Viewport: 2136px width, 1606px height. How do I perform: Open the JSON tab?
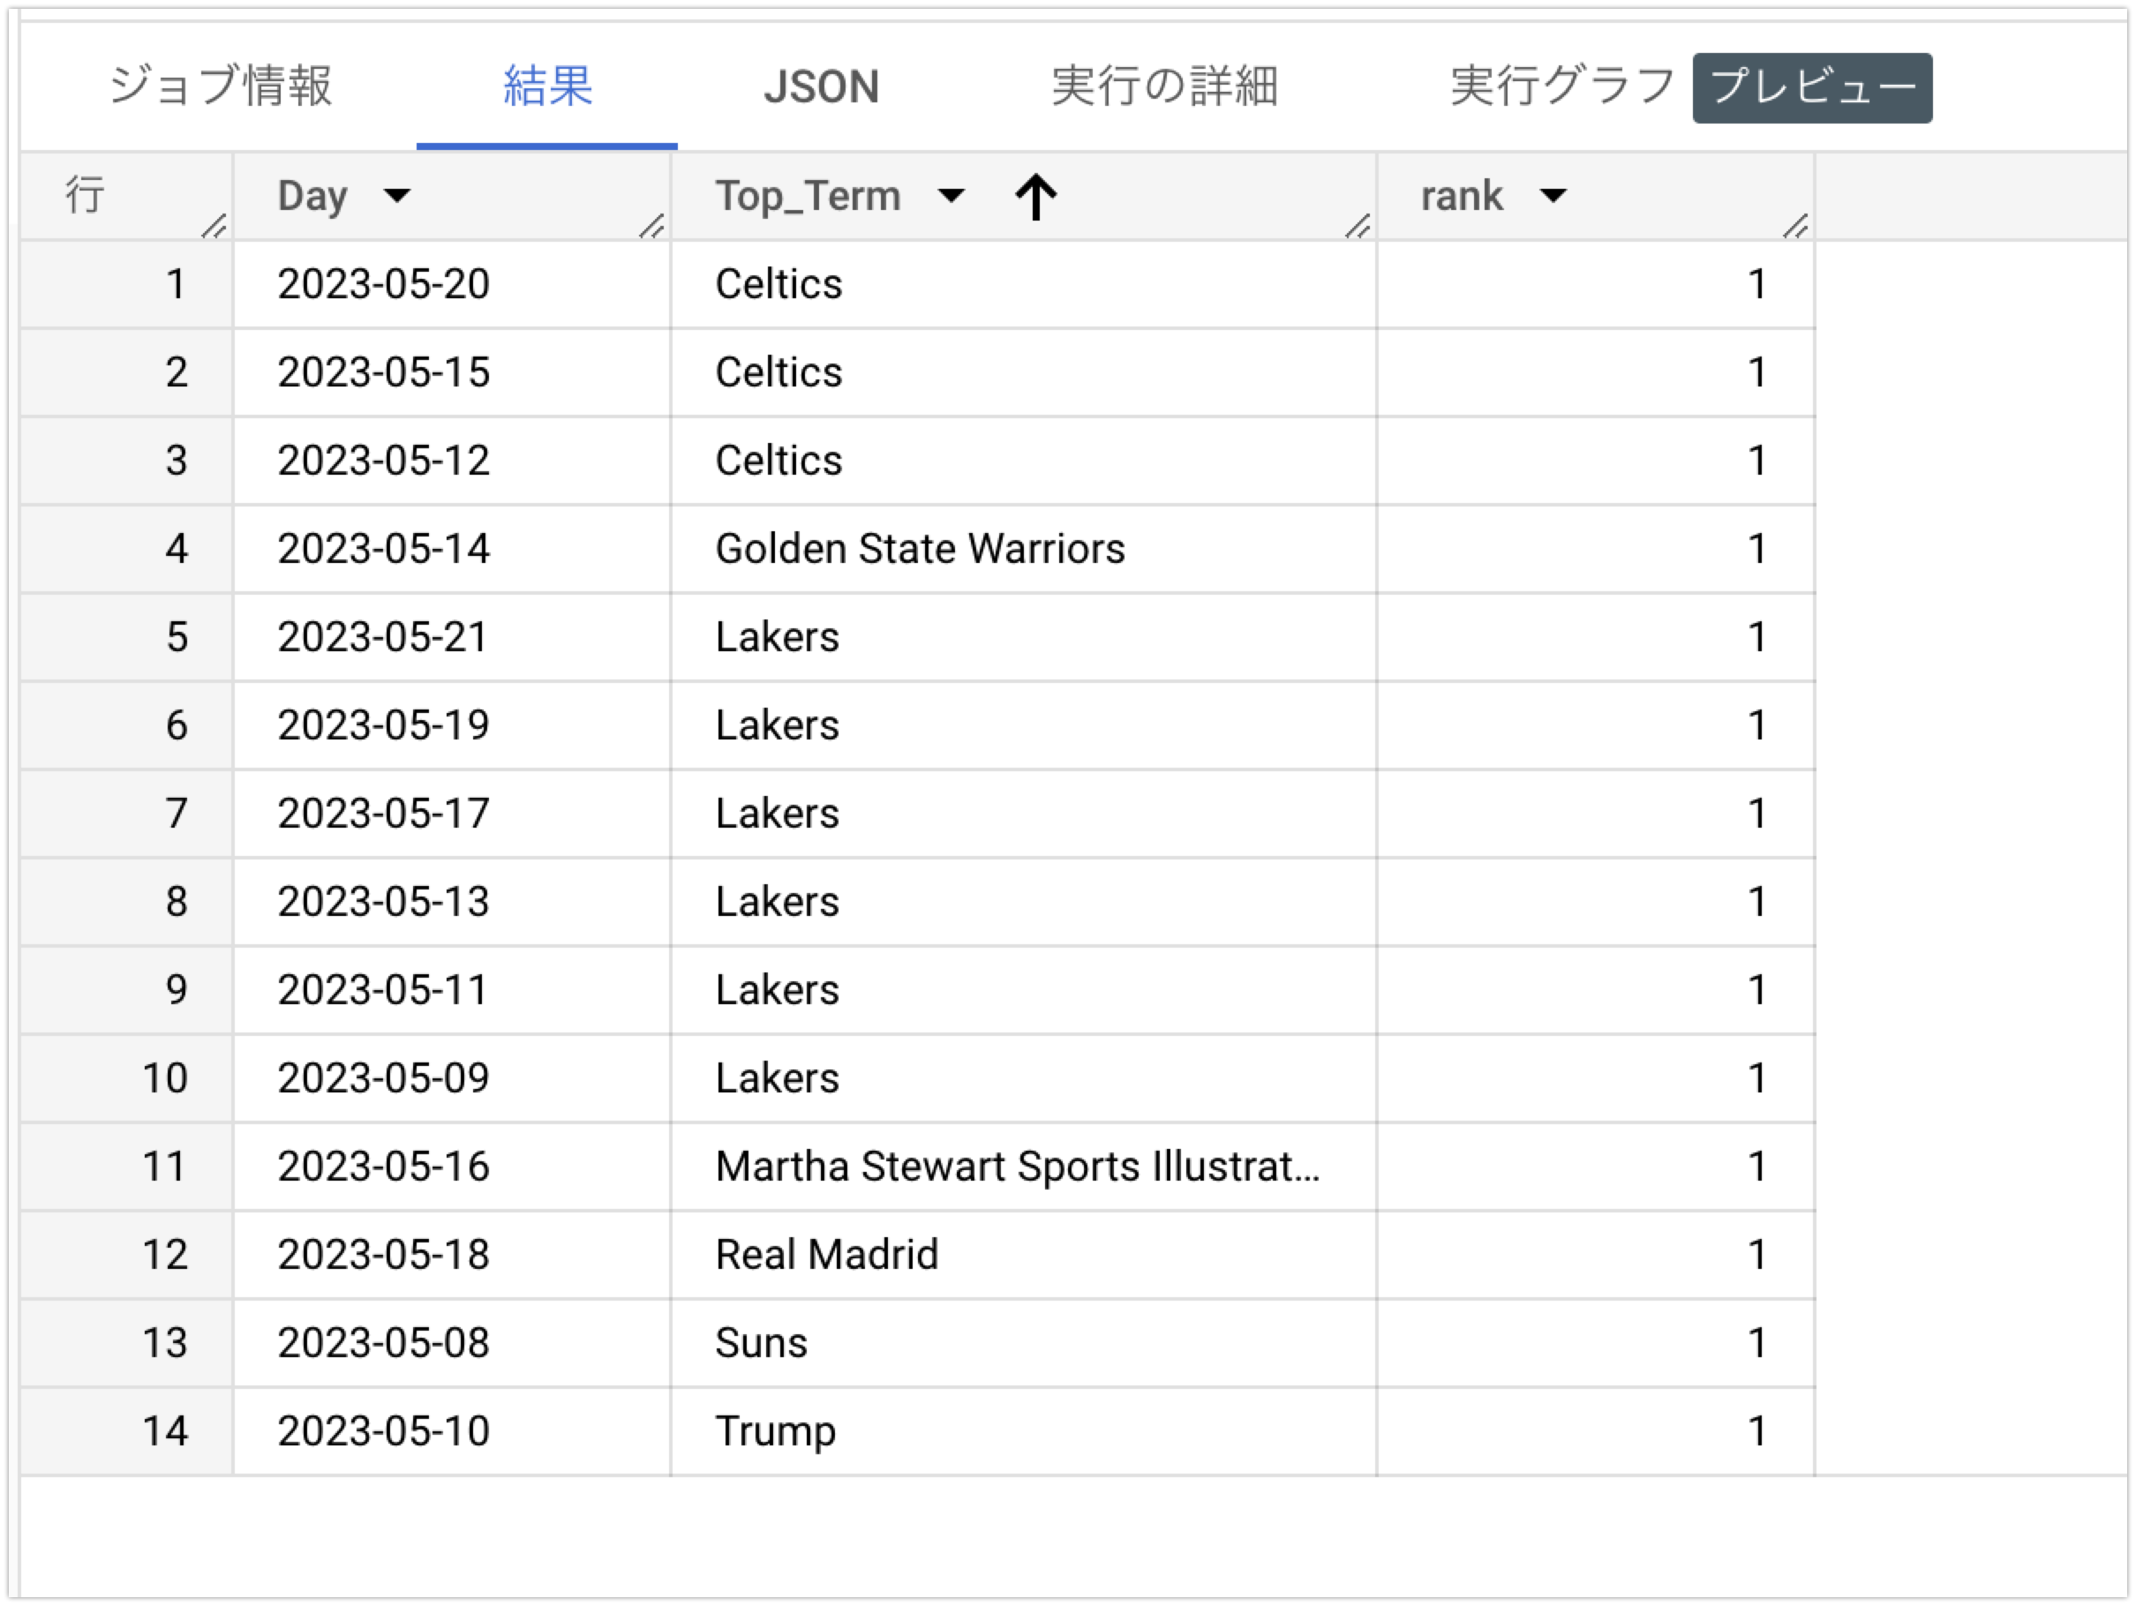click(x=821, y=86)
